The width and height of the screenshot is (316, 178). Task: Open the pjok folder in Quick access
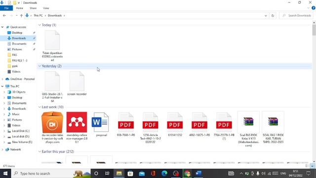click(x=15, y=66)
